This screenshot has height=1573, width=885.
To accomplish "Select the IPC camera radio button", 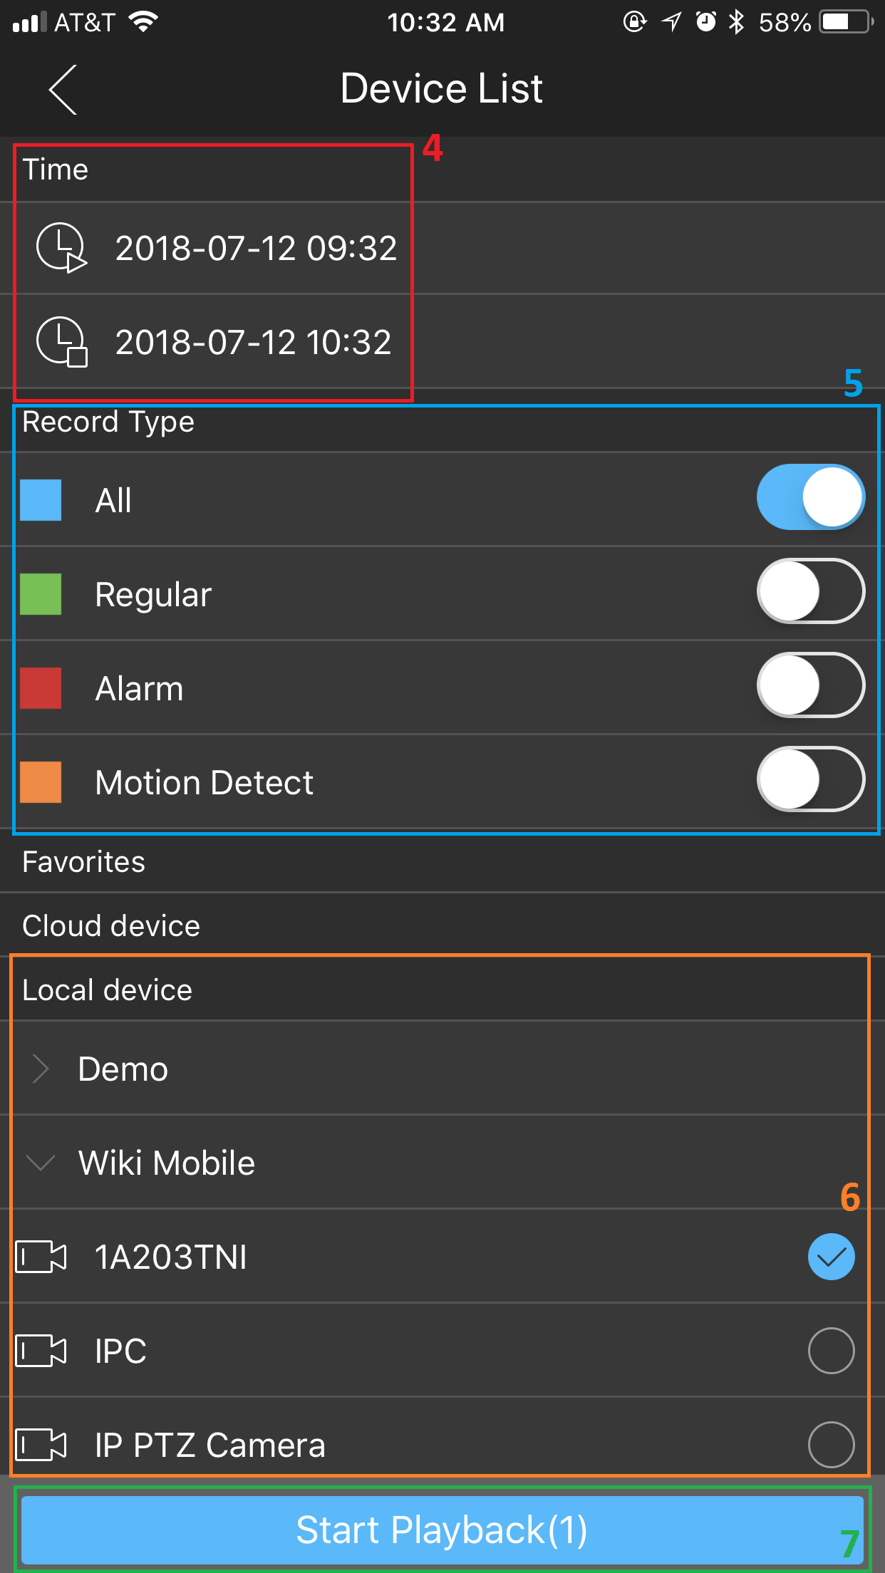I will click(x=831, y=1351).
